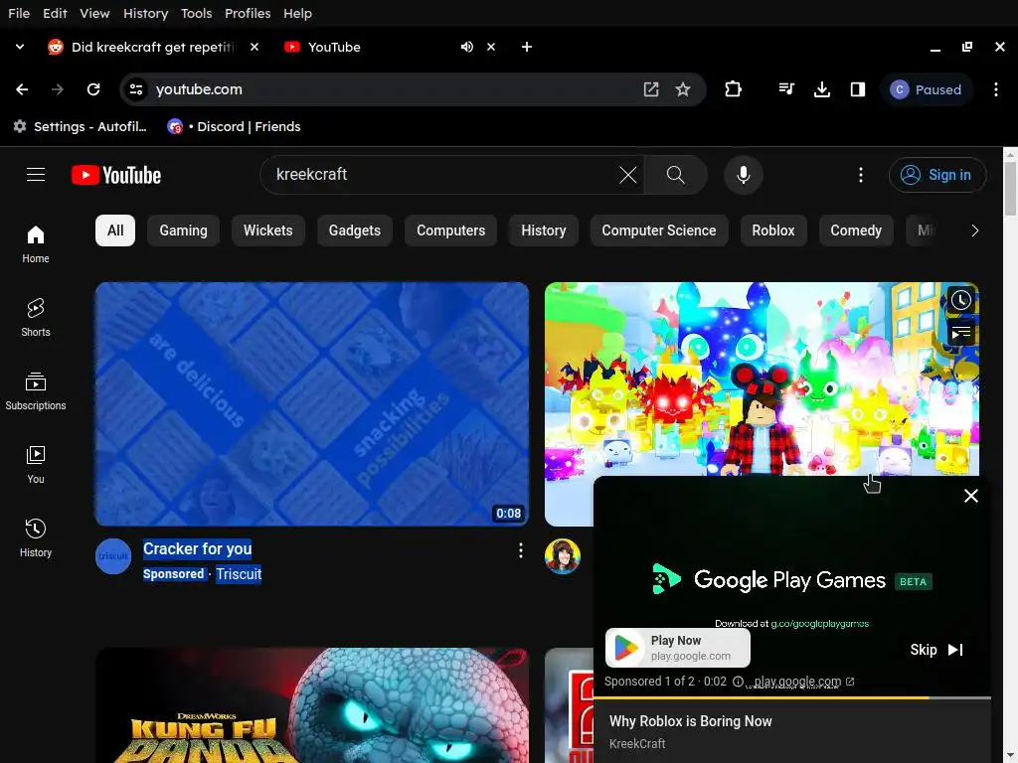Screen dimensions: 1018x763
Task: Select the Computer Science filter chip
Action: point(658,230)
